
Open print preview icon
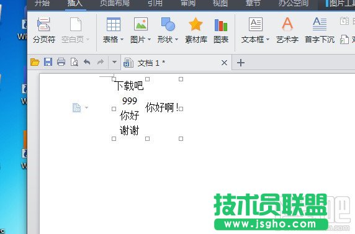click(74, 62)
